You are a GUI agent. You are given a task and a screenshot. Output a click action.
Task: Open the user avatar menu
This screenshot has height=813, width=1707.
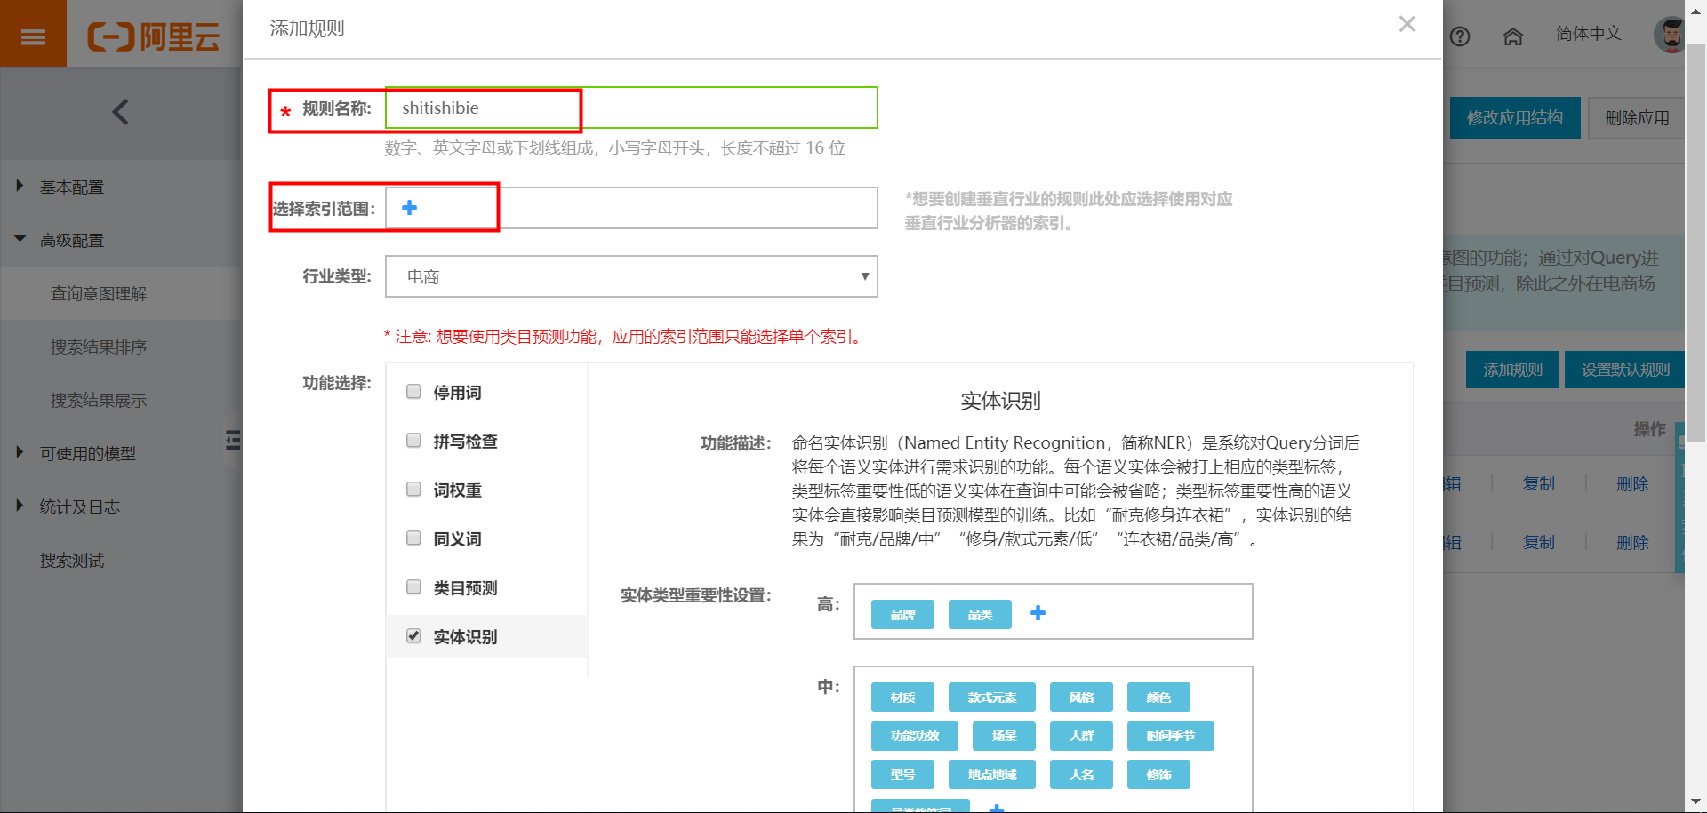(1670, 35)
